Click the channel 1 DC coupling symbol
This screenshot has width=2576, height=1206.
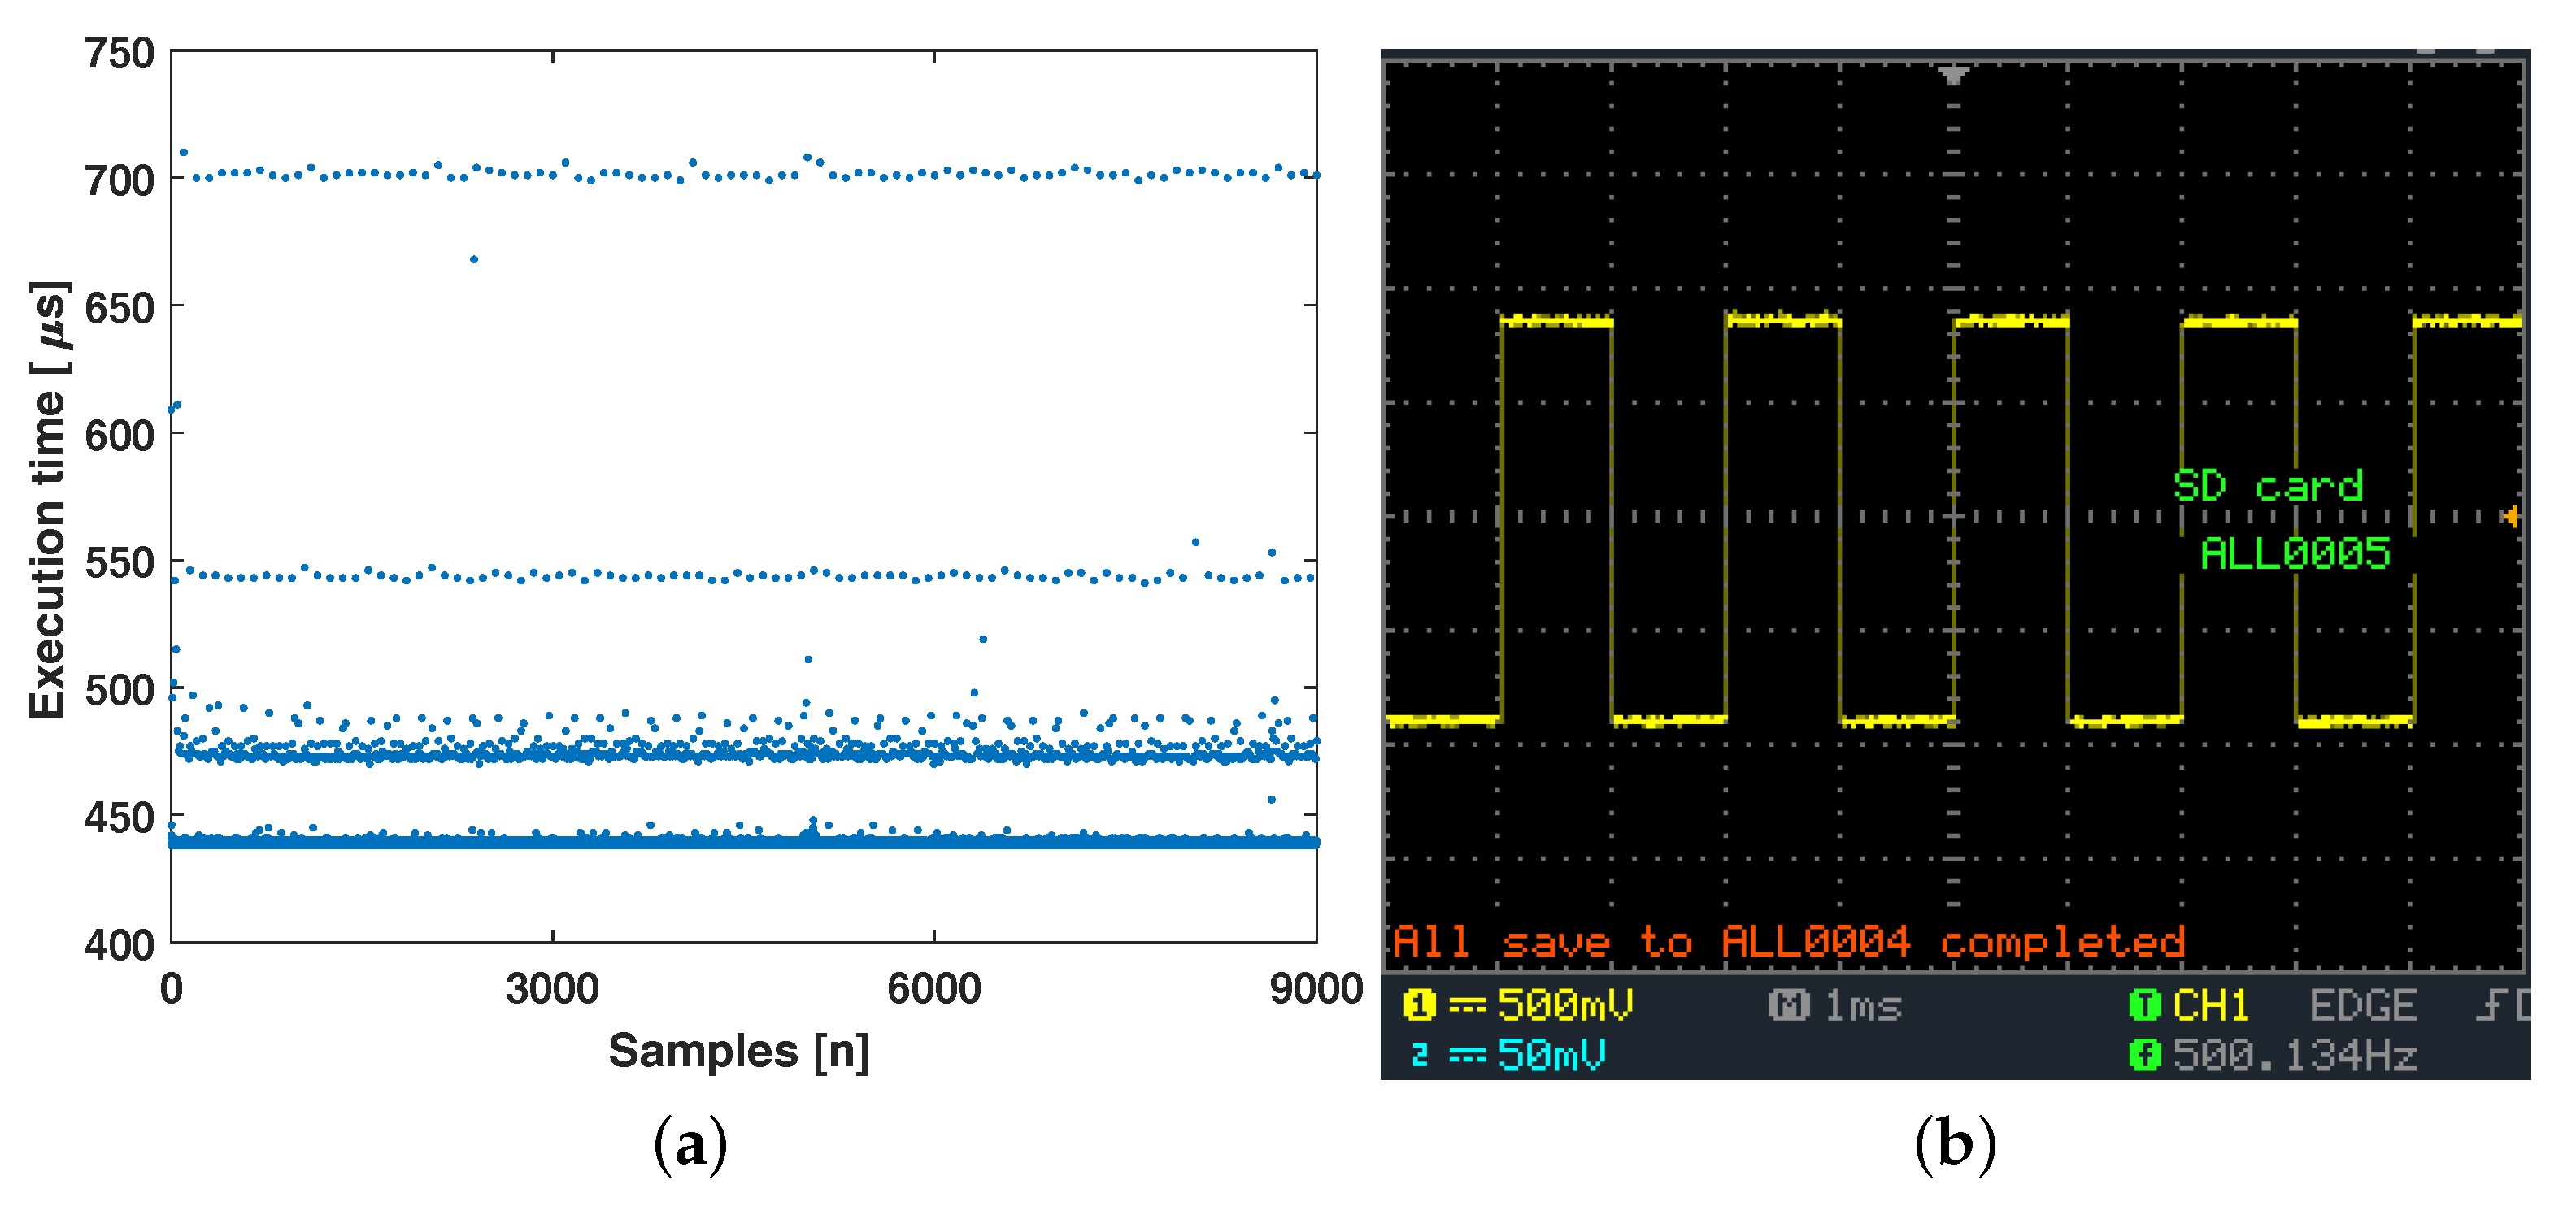click(x=1467, y=1005)
